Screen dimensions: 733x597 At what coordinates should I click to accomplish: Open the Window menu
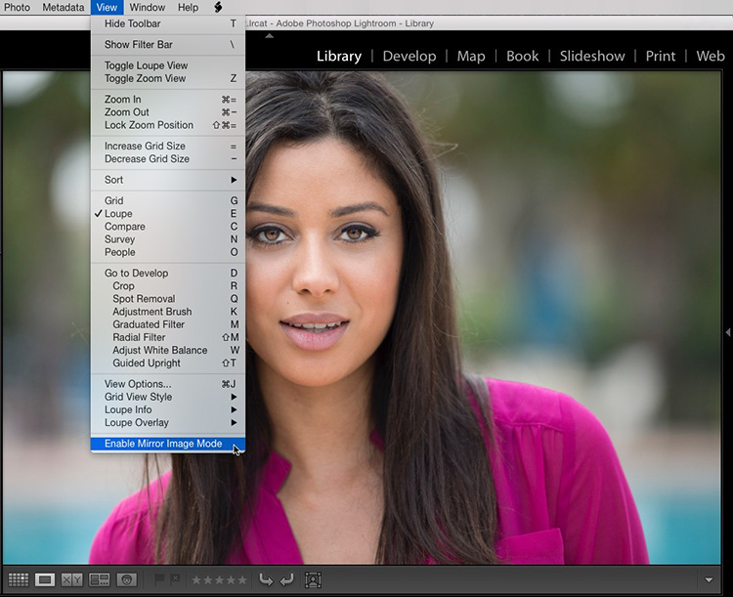pos(148,8)
